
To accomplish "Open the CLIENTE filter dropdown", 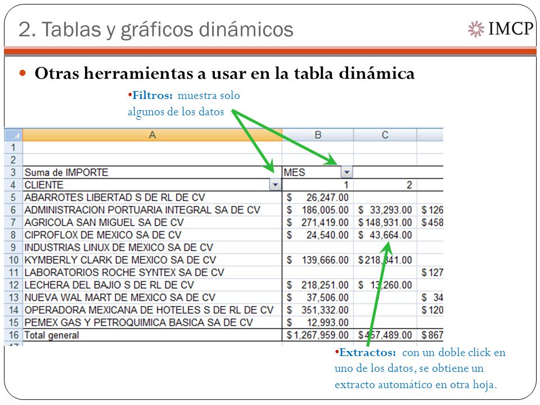I will click(275, 185).
